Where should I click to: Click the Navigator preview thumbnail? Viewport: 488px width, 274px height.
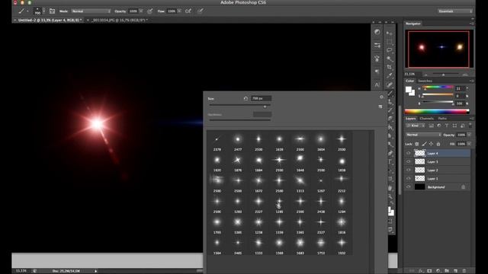(438, 49)
